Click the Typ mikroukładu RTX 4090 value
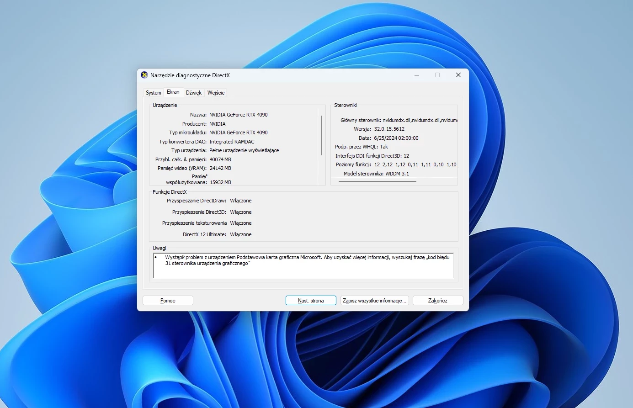Image resolution: width=633 pixels, height=408 pixels. [x=239, y=132]
